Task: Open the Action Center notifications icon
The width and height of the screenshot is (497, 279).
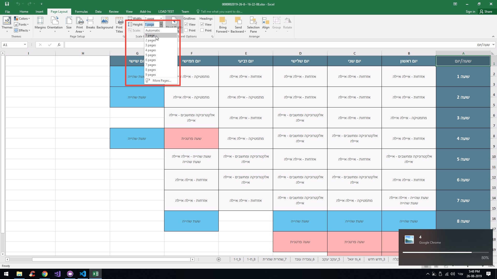Action: (x=488, y=274)
